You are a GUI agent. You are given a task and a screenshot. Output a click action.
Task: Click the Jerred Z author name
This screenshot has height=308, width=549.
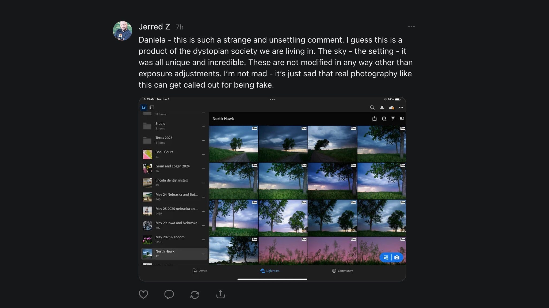click(154, 27)
